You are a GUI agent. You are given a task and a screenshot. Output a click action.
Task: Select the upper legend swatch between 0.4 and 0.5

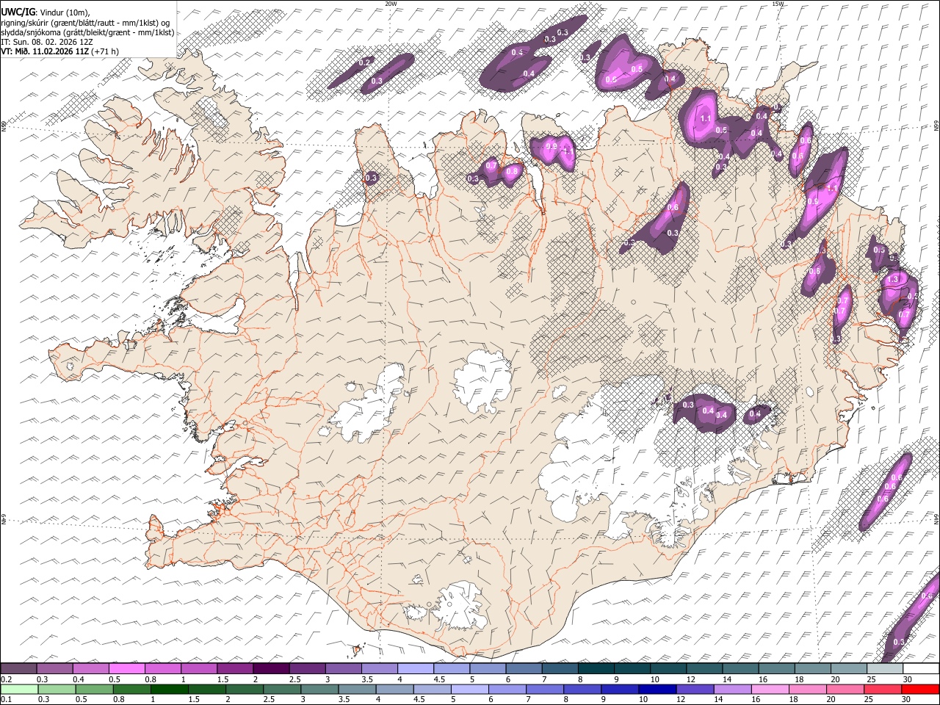90,668
